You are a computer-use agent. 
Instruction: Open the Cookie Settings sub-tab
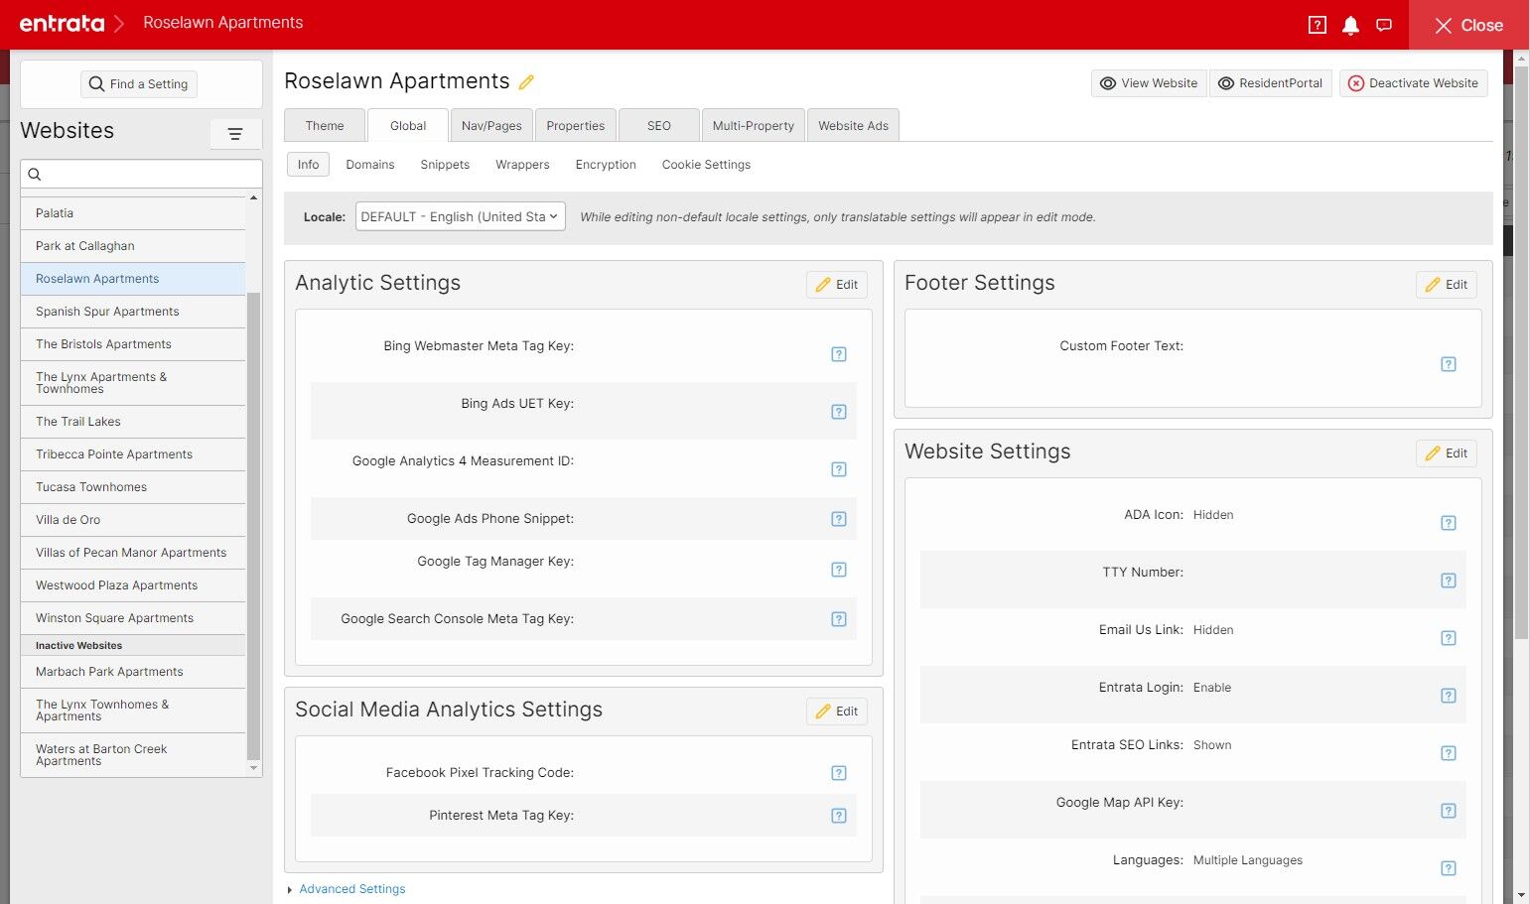click(x=706, y=165)
